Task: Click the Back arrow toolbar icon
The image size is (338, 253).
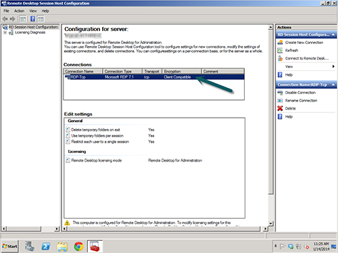Action: pos(5,19)
